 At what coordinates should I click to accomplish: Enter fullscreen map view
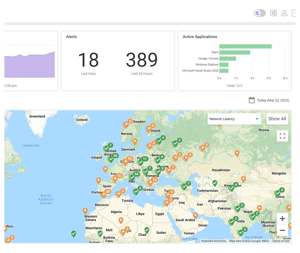coord(282,136)
